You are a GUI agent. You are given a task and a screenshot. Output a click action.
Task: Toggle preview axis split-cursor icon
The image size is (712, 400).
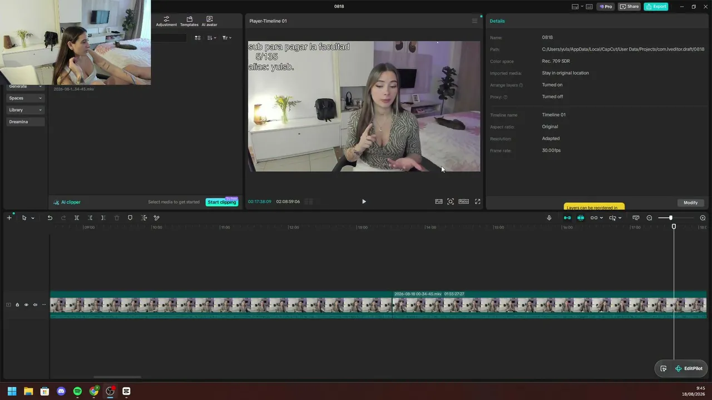612,218
